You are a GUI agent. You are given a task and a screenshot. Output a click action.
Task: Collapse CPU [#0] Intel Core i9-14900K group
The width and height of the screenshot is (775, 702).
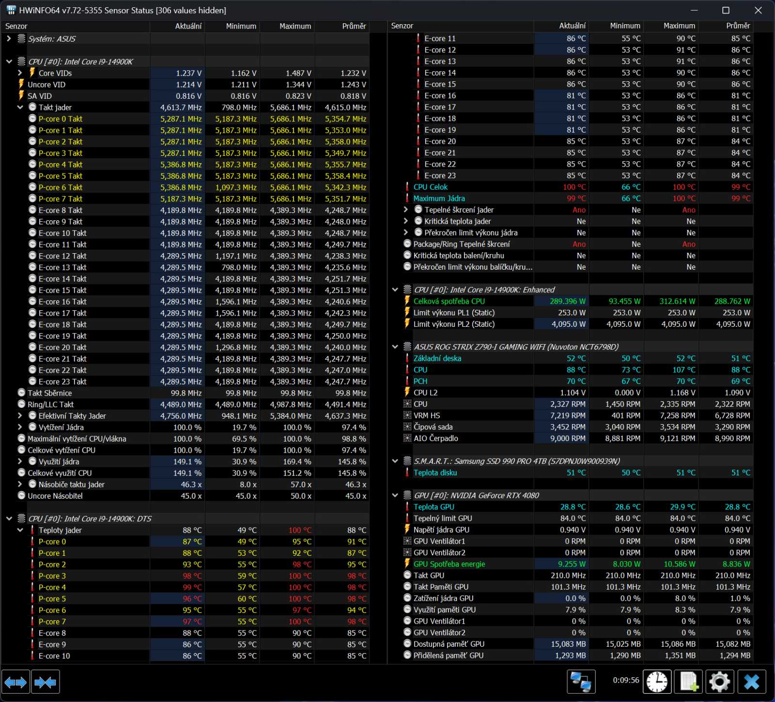click(x=9, y=61)
